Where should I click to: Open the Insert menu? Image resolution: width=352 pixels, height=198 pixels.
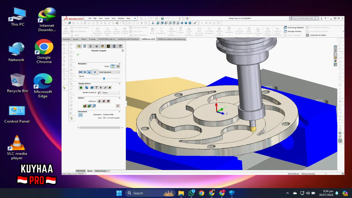[x=107, y=18]
